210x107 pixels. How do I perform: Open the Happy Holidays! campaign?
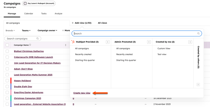click(22, 81)
